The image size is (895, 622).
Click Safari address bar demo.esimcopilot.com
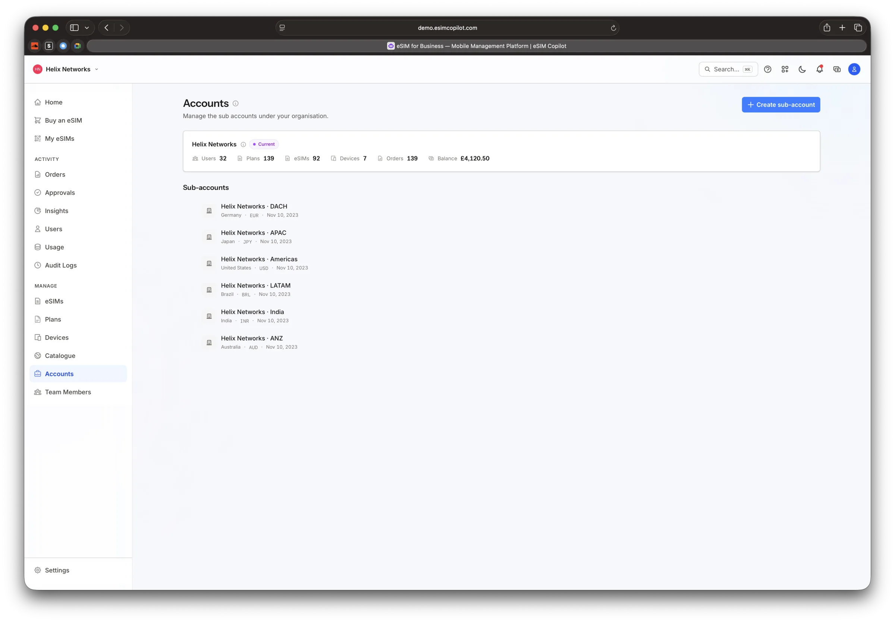(x=447, y=28)
